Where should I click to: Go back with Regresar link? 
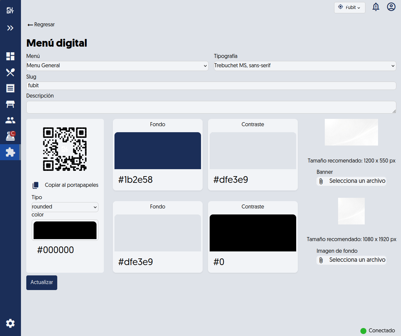click(41, 25)
